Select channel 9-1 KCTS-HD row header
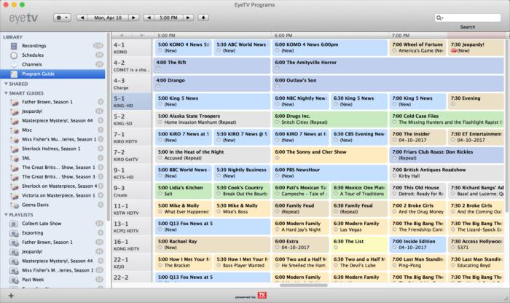This screenshot has height=303, width=510. tap(132, 173)
